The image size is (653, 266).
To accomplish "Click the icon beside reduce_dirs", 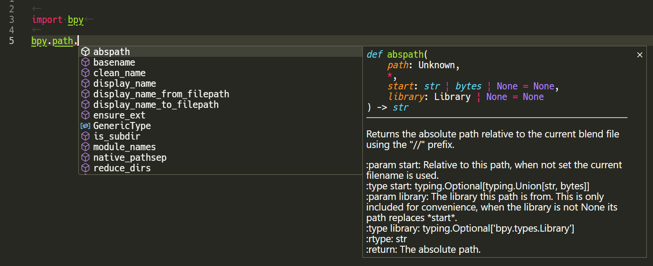I will point(85,168).
